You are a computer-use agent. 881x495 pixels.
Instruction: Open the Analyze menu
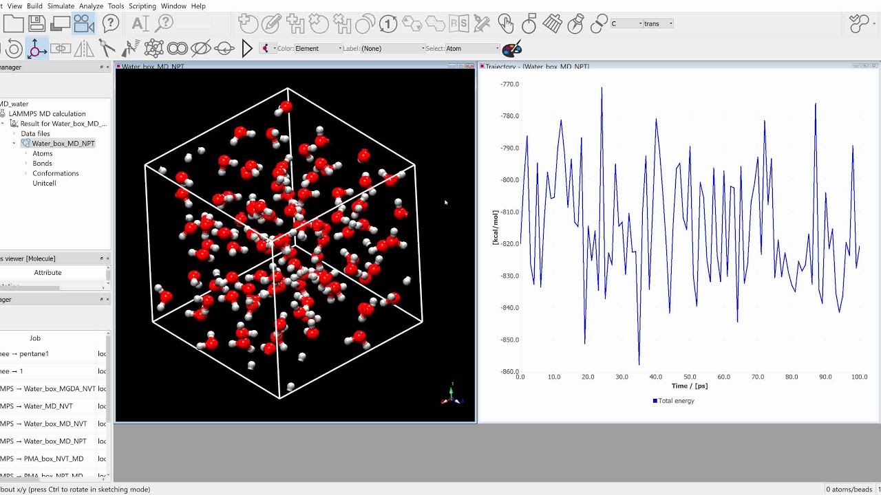click(91, 6)
